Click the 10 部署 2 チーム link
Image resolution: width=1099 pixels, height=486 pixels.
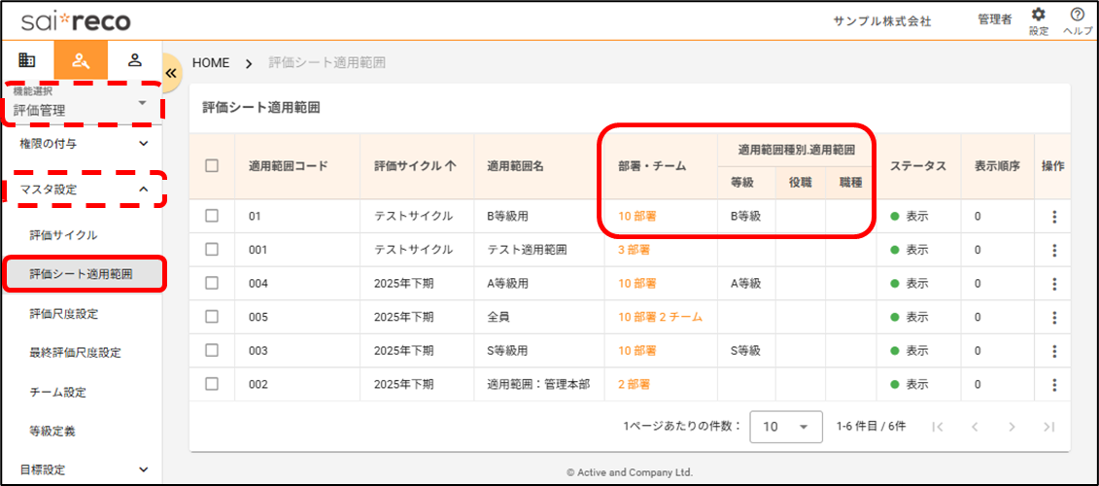(660, 317)
